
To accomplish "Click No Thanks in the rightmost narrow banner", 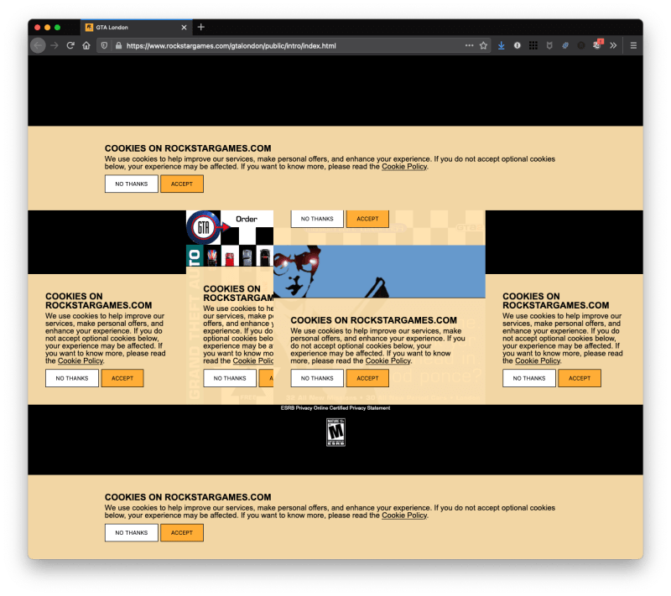I will click(529, 378).
